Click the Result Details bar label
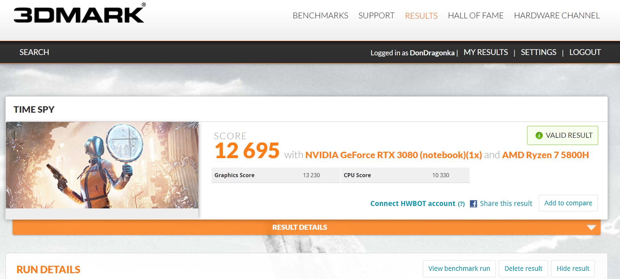This screenshot has height=279, width=620. click(299, 227)
